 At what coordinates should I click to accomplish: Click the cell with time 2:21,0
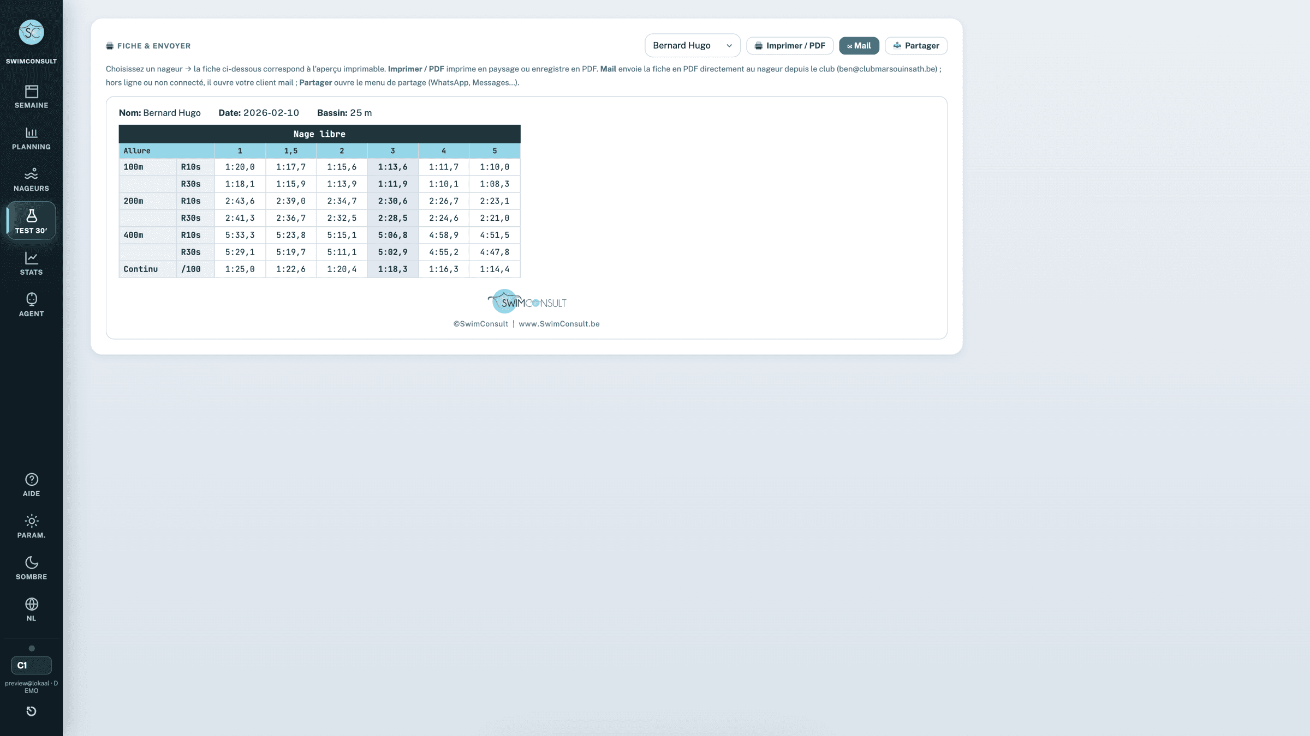pos(495,218)
